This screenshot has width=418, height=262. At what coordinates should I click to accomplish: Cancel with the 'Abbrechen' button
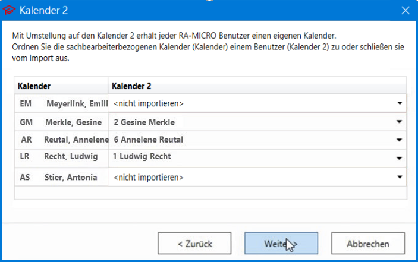[x=368, y=244]
